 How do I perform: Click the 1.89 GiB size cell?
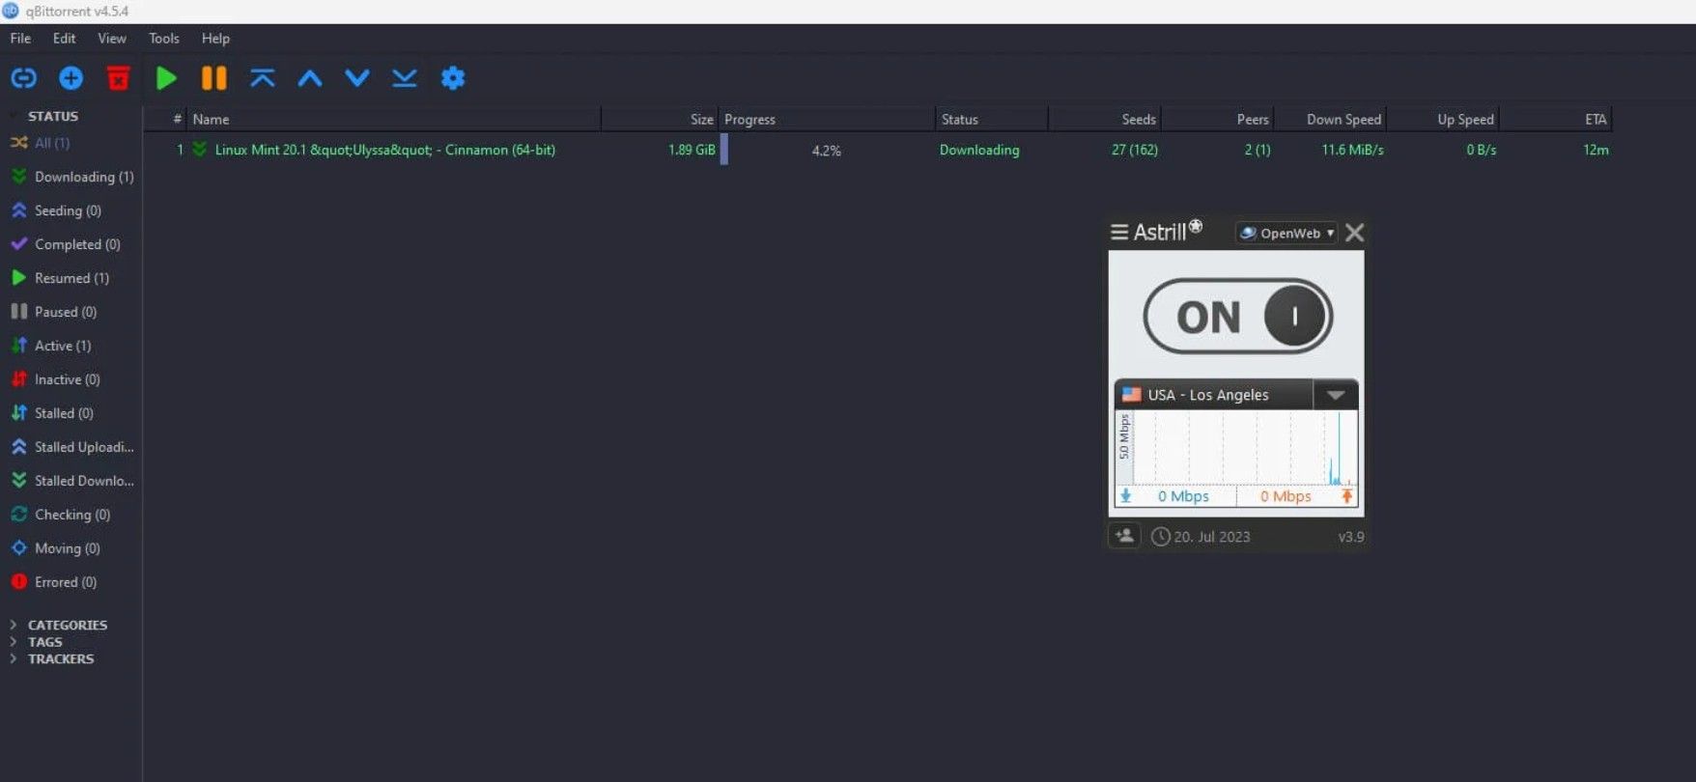click(x=692, y=151)
